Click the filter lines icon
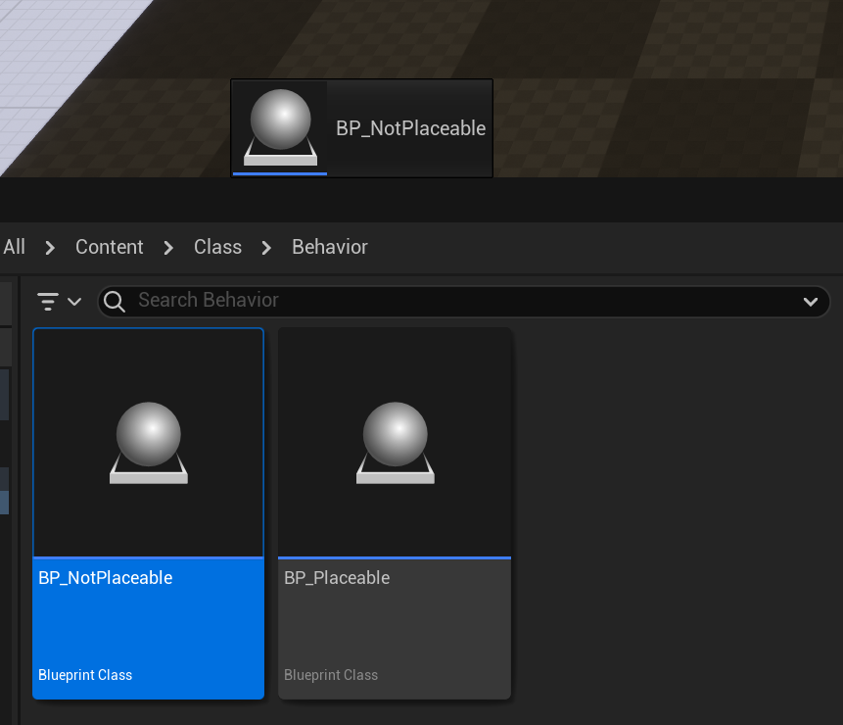843x725 pixels. click(47, 301)
